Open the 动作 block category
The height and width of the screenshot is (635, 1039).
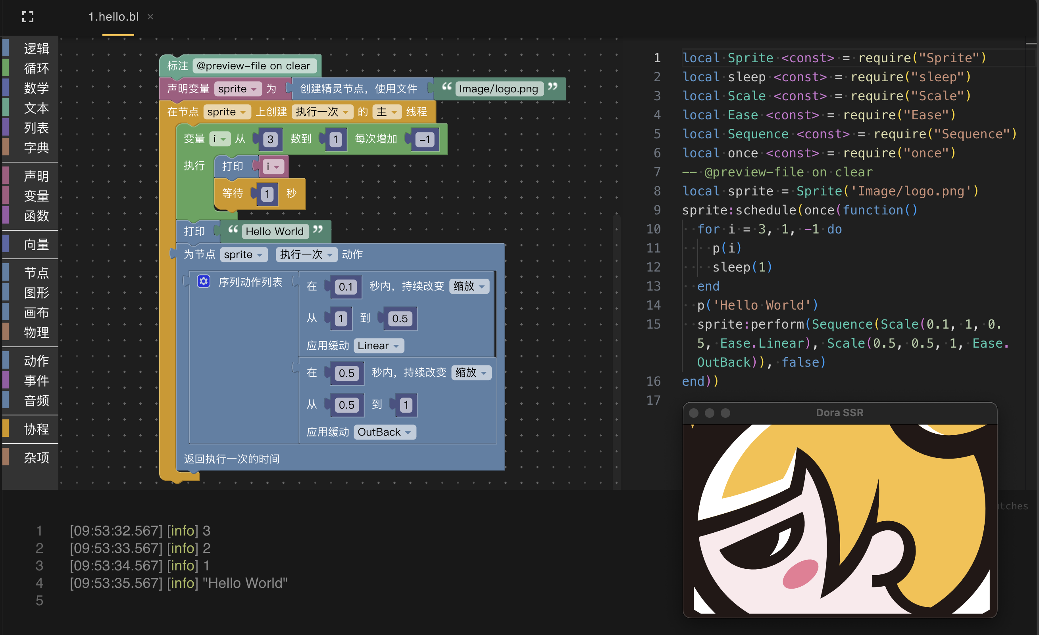(x=36, y=361)
